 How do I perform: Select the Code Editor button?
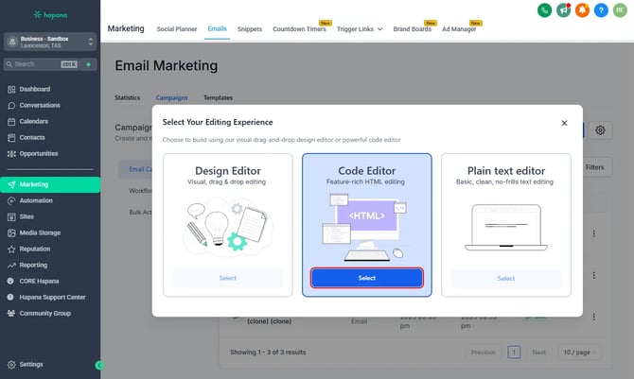(367, 278)
